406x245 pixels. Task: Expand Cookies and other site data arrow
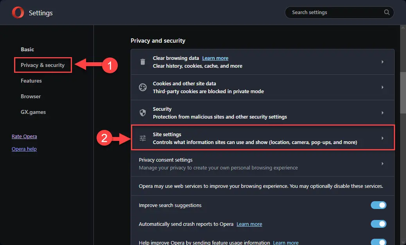[383, 87]
